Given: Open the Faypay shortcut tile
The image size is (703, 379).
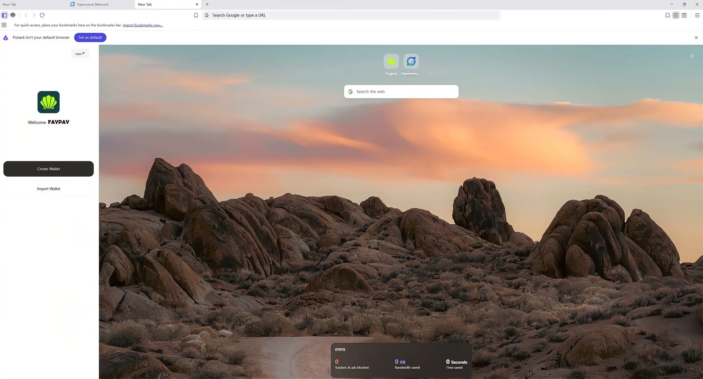Looking at the screenshot, I should coord(391,62).
